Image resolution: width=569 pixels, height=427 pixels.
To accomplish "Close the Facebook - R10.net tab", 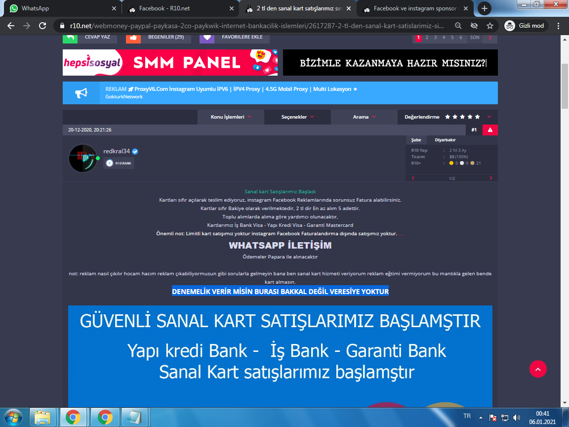I will (x=232, y=8).
